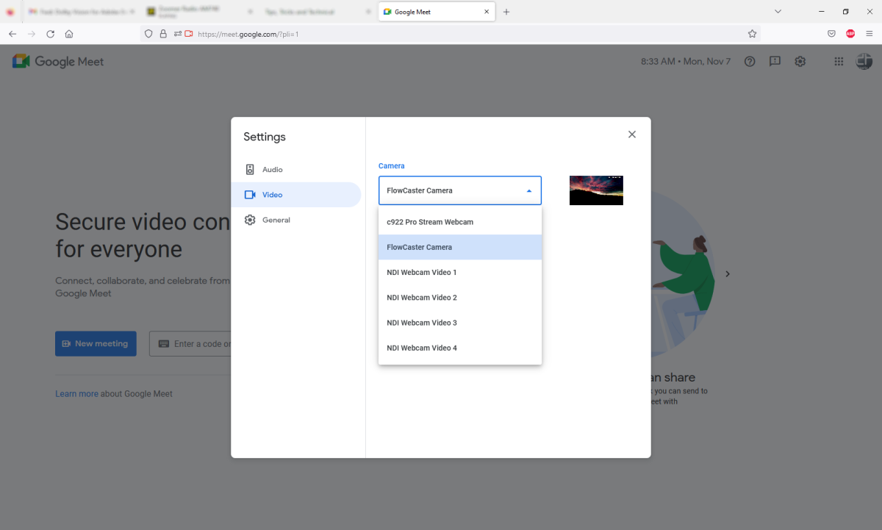The image size is (882, 530).
Task: Click the Google Meet logo
Action: pyautogui.click(x=58, y=62)
